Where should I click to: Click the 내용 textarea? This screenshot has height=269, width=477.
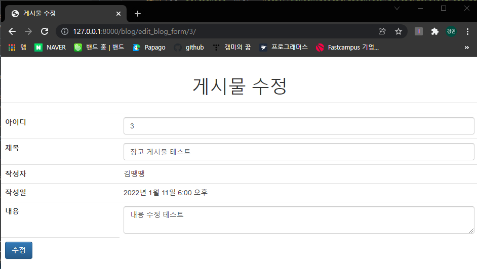coord(299,220)
